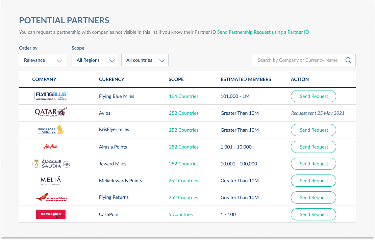The height and width of the screenshot is (240, 375).
Task: Open the Relevance order-by dropdown
Action: pyautogui.click(x=42, y=60)
